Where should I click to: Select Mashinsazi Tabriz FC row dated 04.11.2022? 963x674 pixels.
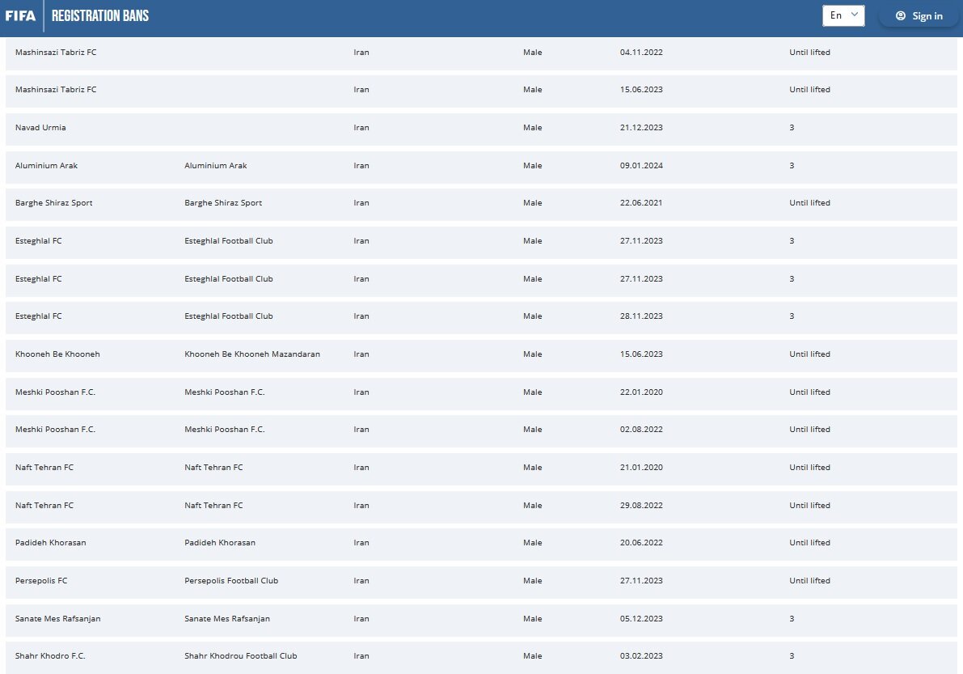[x=56, y=53]
